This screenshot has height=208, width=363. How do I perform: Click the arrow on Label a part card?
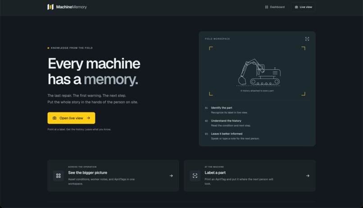pyautogui.click(x=308, y=176)
